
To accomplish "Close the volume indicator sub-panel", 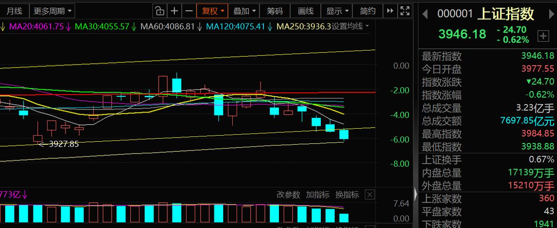I will (369, 194).
